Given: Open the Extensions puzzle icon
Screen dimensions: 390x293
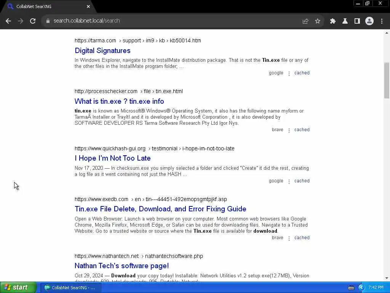Looking at the screenshot, I should click(x=332, y=21).
